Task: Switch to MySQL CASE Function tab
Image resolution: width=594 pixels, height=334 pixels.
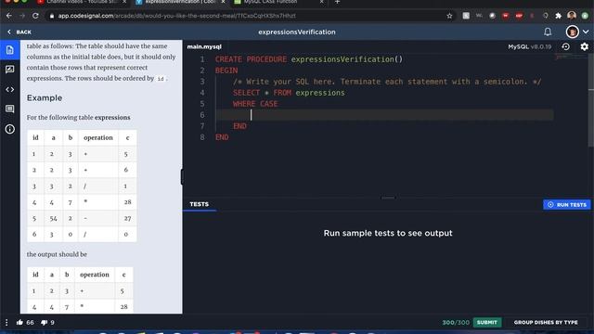Action: click(x=270, y=2)
